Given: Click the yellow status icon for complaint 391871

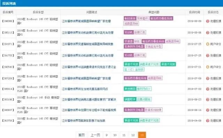Looking at the screenshot, I should point(208,44).
